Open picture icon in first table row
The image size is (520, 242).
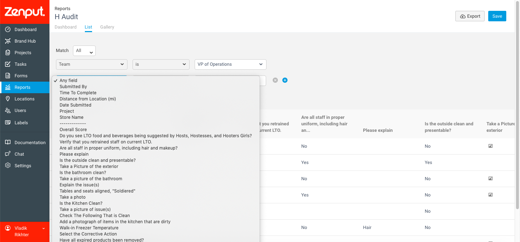pos(490,146)
